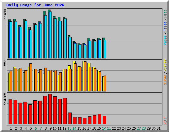Viewport: 169px width, 132px height.
Task: Select the cyan pages bar for day 12
Action: click(x=65, y=38)
